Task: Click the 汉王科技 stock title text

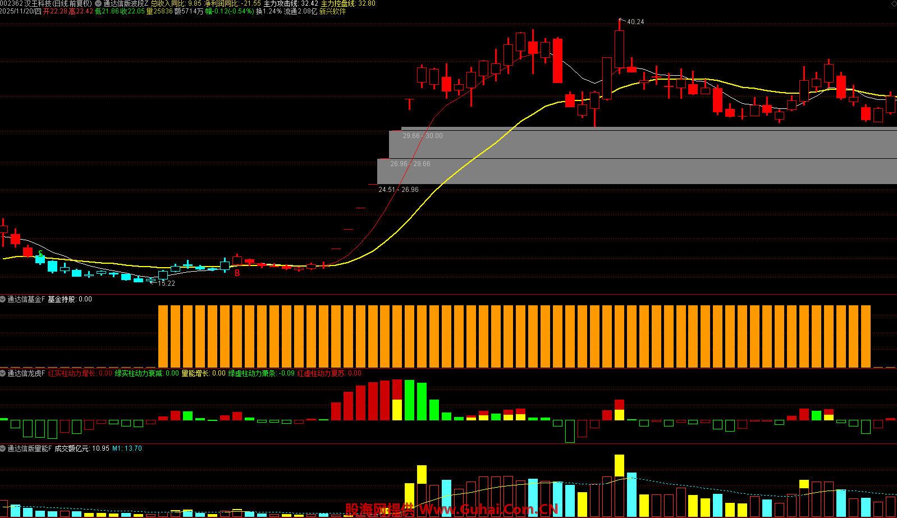Action: tap(35, 3)
